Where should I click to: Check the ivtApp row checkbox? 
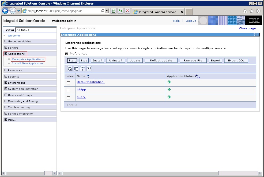pos(68,90)
